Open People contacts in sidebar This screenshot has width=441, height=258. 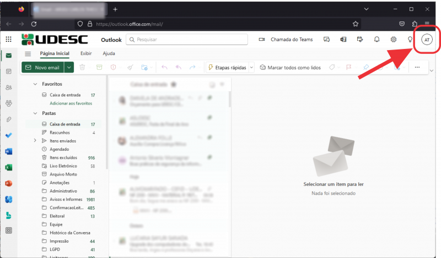click(x=8, y=87)
